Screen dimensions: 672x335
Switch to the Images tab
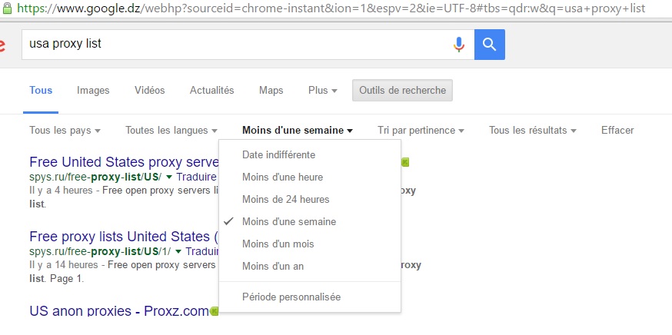pos(93,90)
